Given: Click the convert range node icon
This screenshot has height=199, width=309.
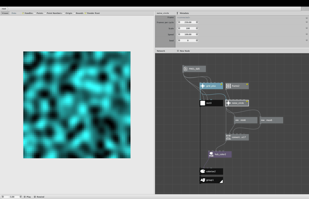Looking at the screenshot, I should pos(228,137).
